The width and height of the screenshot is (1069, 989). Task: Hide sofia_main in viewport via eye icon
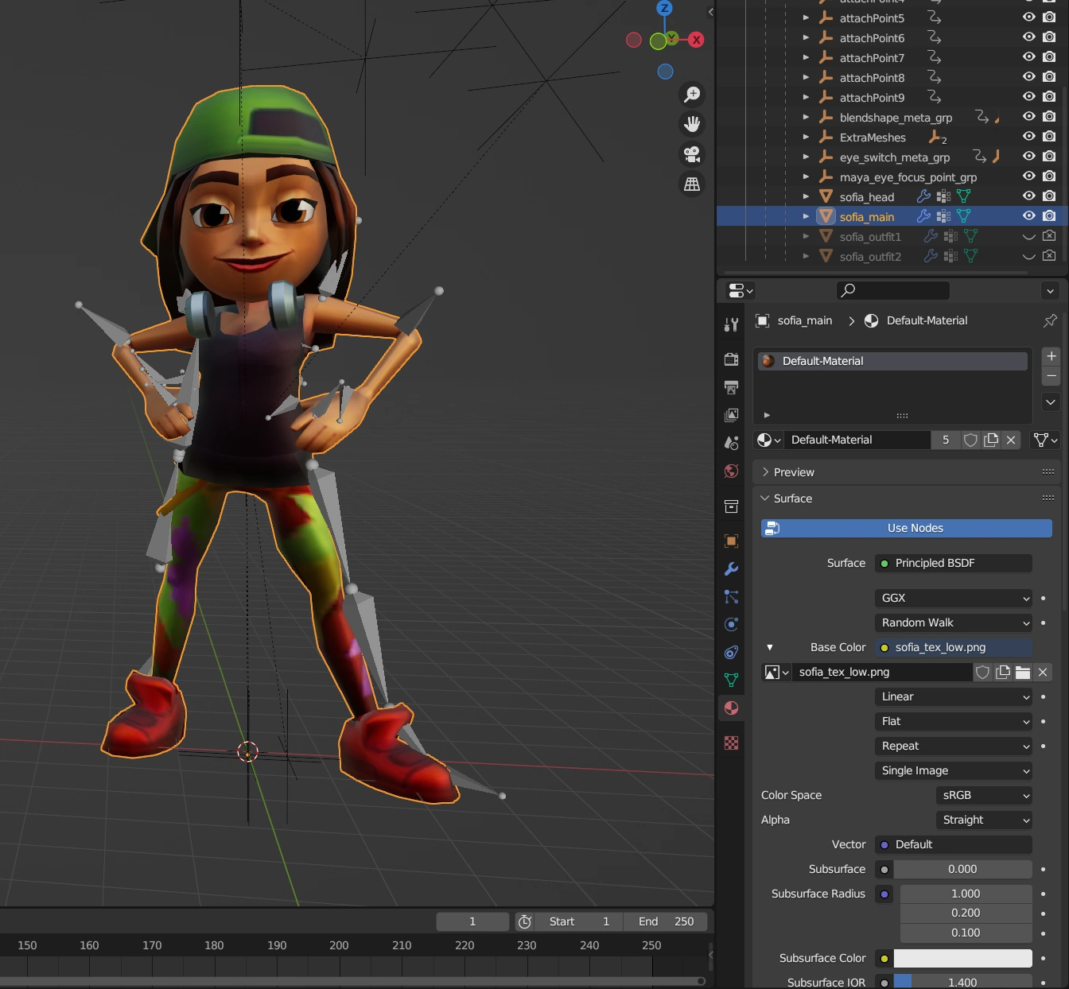click(x=1028, y=216)
